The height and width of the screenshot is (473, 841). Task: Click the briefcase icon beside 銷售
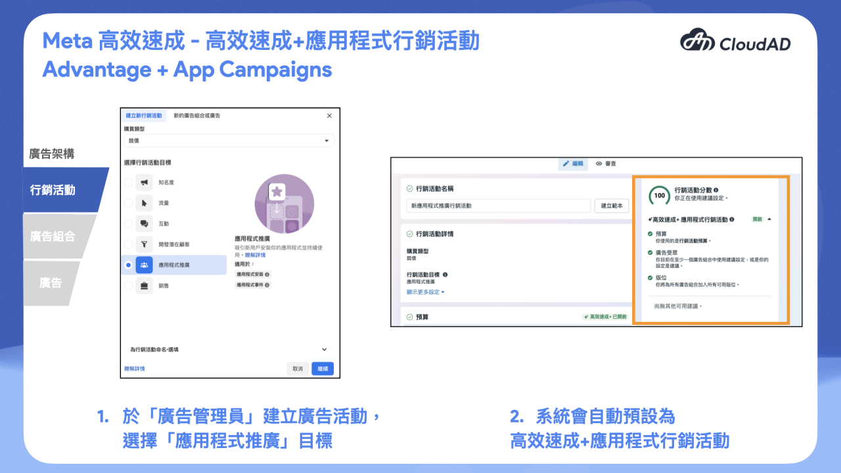click(x=144, y=286)
